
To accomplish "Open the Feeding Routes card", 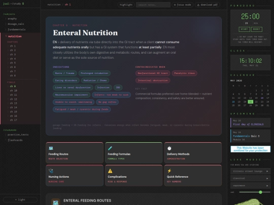I will (75, 153).
